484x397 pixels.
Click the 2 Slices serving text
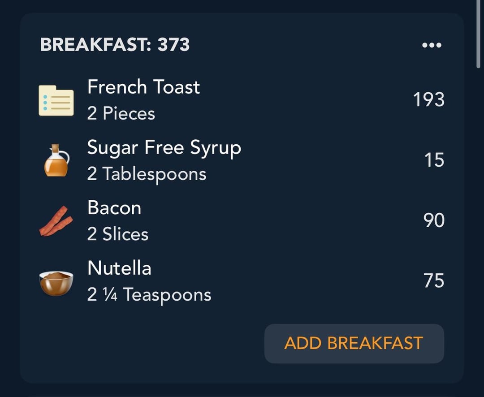point(117,234)
